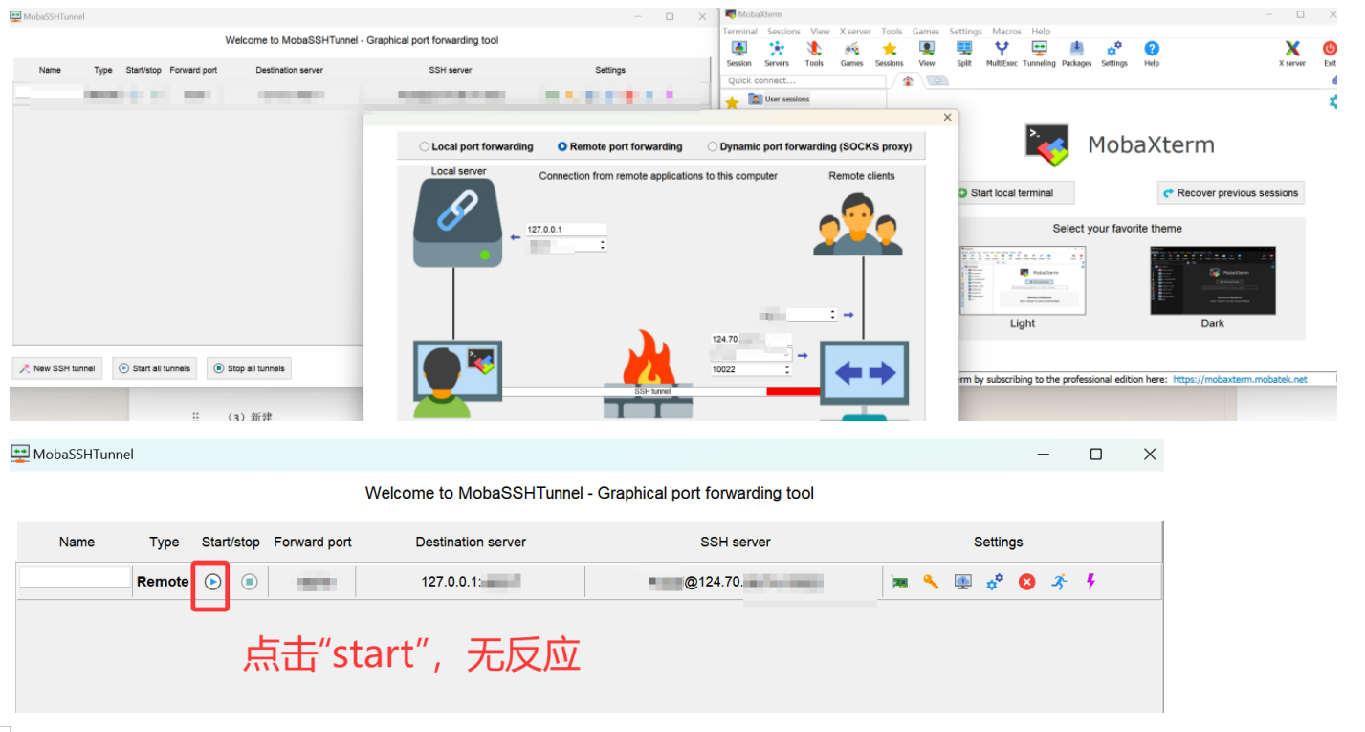Image resolution: width=1365 pixels, height=732 pixels.
Task: Close the port forwarding dialog
Action: [947, 117]
